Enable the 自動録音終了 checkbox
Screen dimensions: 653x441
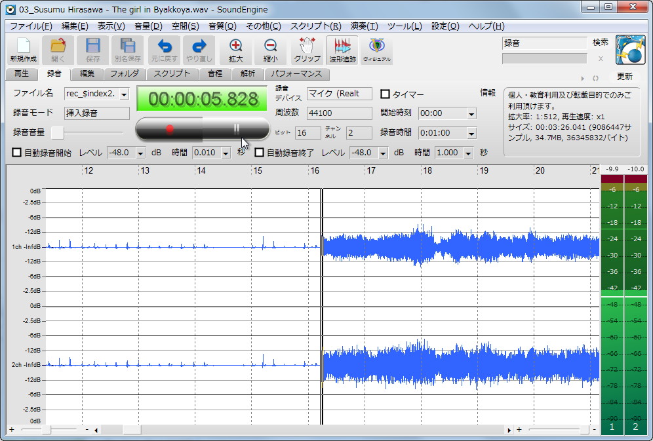[x=259, y=152]
